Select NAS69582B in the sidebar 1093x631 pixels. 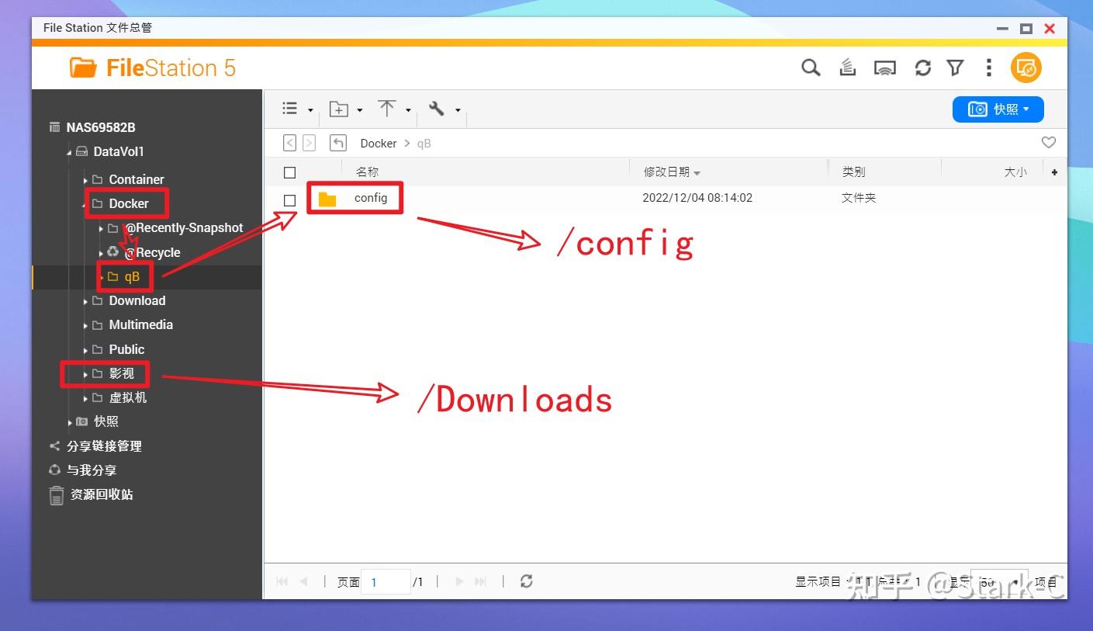(x=101, y=127)
